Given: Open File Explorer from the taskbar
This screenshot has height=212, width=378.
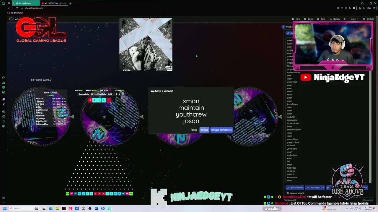Looking at the screenshot, I should coord(57,208).
